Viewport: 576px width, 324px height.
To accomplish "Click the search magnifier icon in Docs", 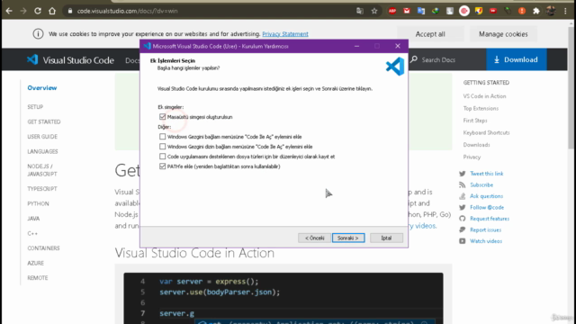I will point(414,59).
